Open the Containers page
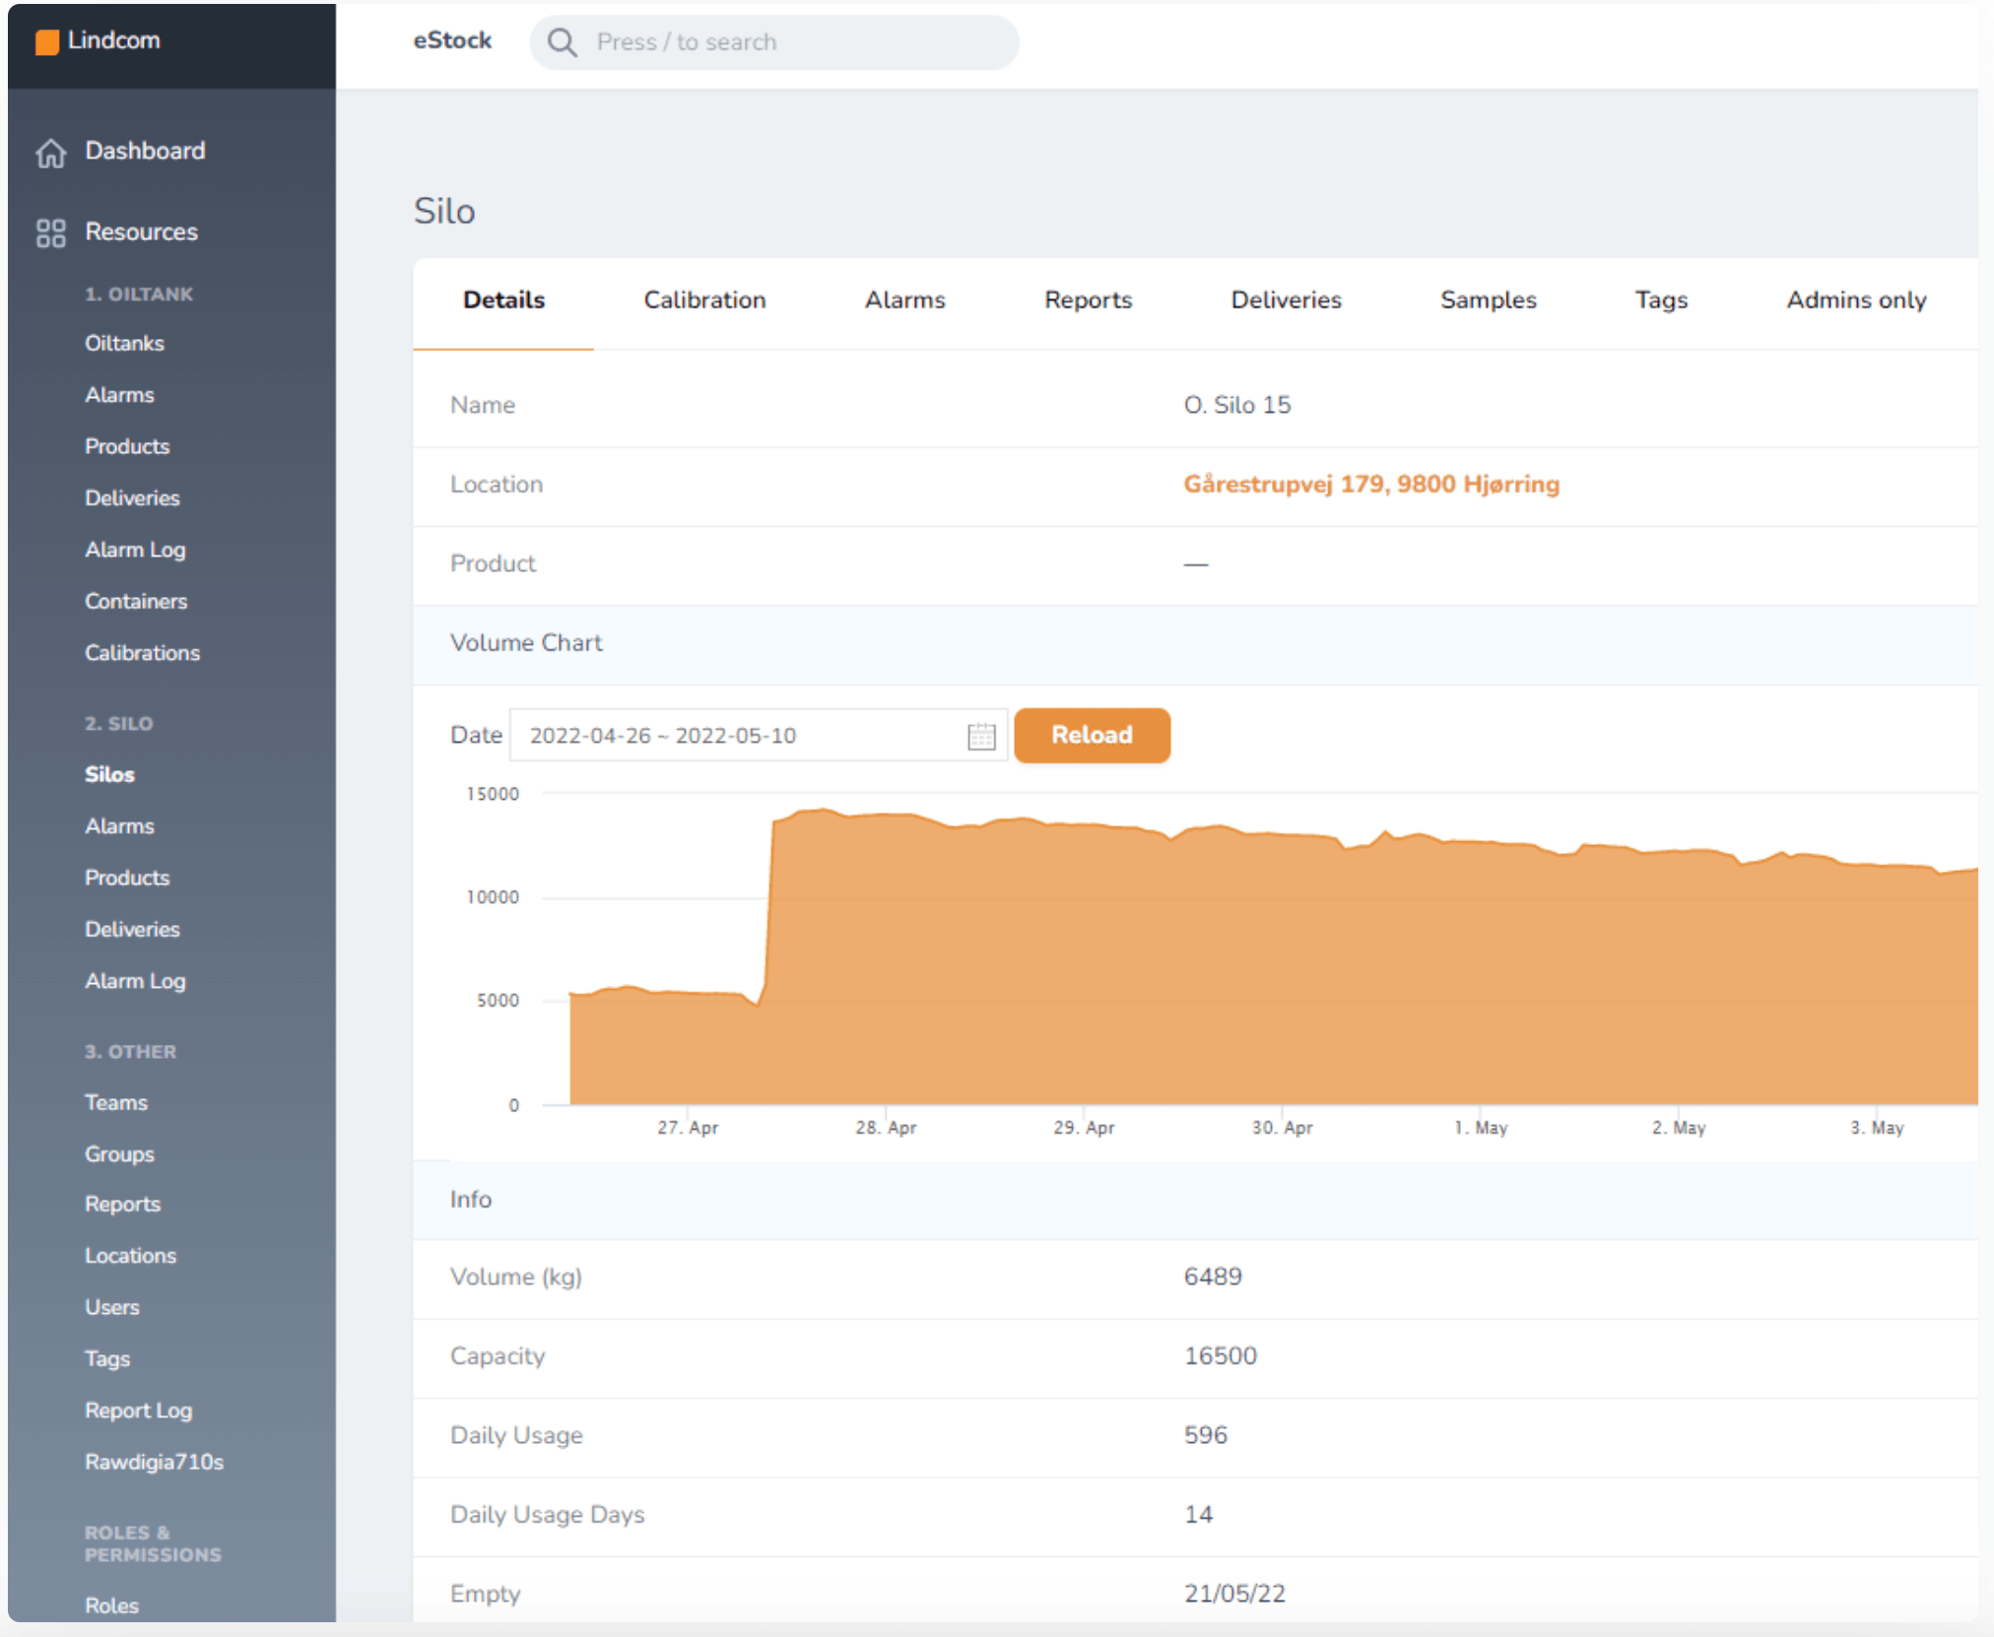 pyautogui.click(x=136, y=601)
